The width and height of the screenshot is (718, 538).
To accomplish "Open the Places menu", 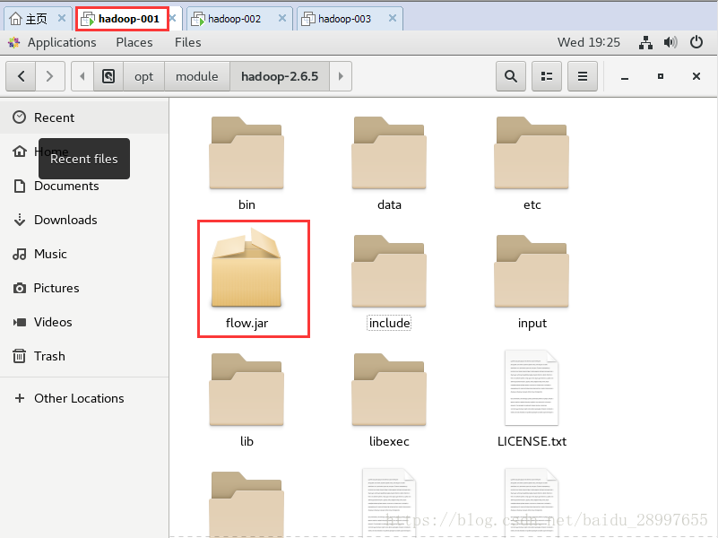I will click(134, 42).
